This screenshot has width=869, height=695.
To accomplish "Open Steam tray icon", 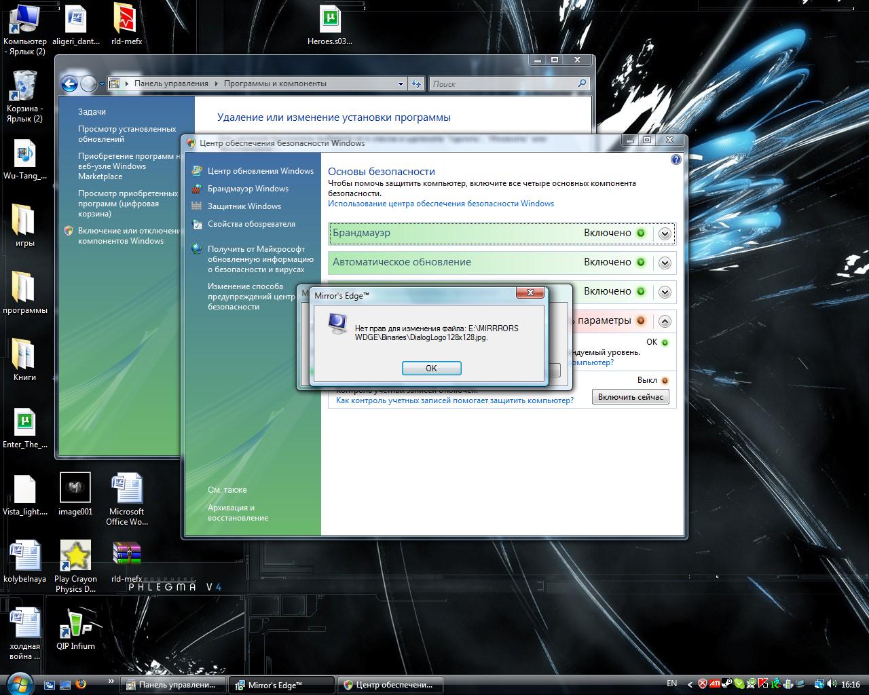I will point(727,684).
